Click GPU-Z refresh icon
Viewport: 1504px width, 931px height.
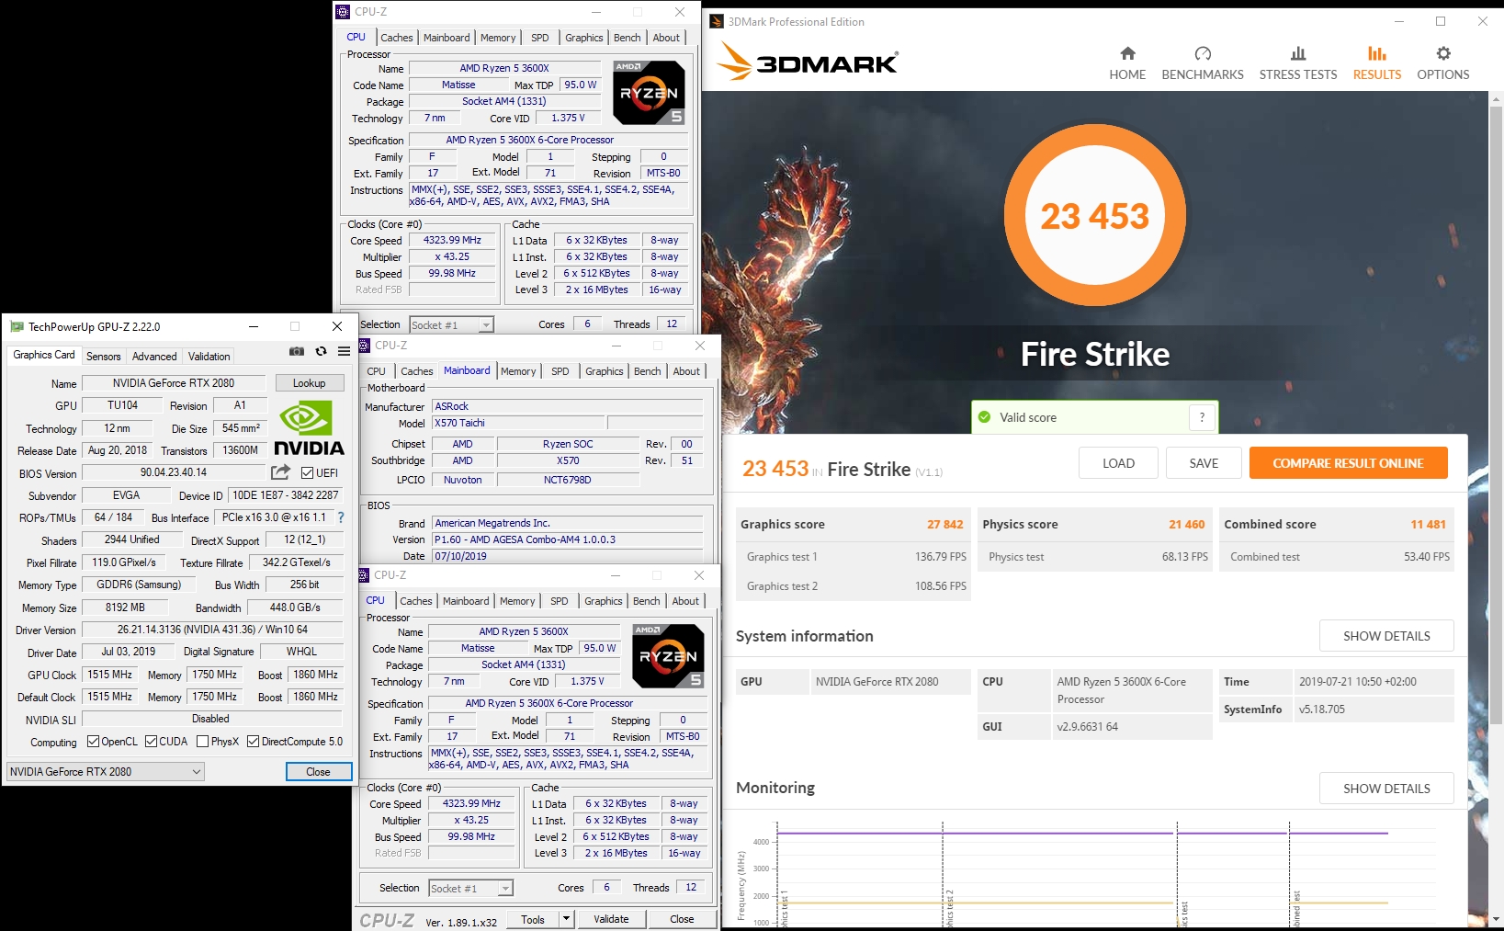click(321, 351)
